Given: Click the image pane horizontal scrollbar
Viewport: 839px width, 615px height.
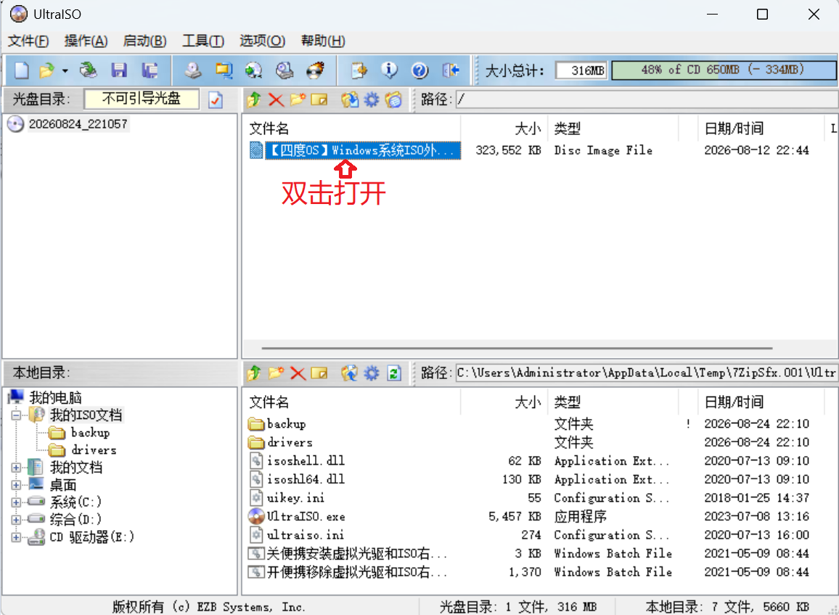Looking at the screenshot, I should 517,349.
